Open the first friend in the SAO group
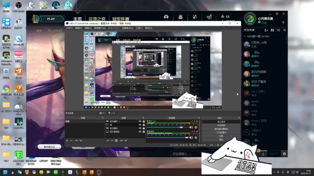The width and height of the screenshot is (314, 176). pos(264,44)
